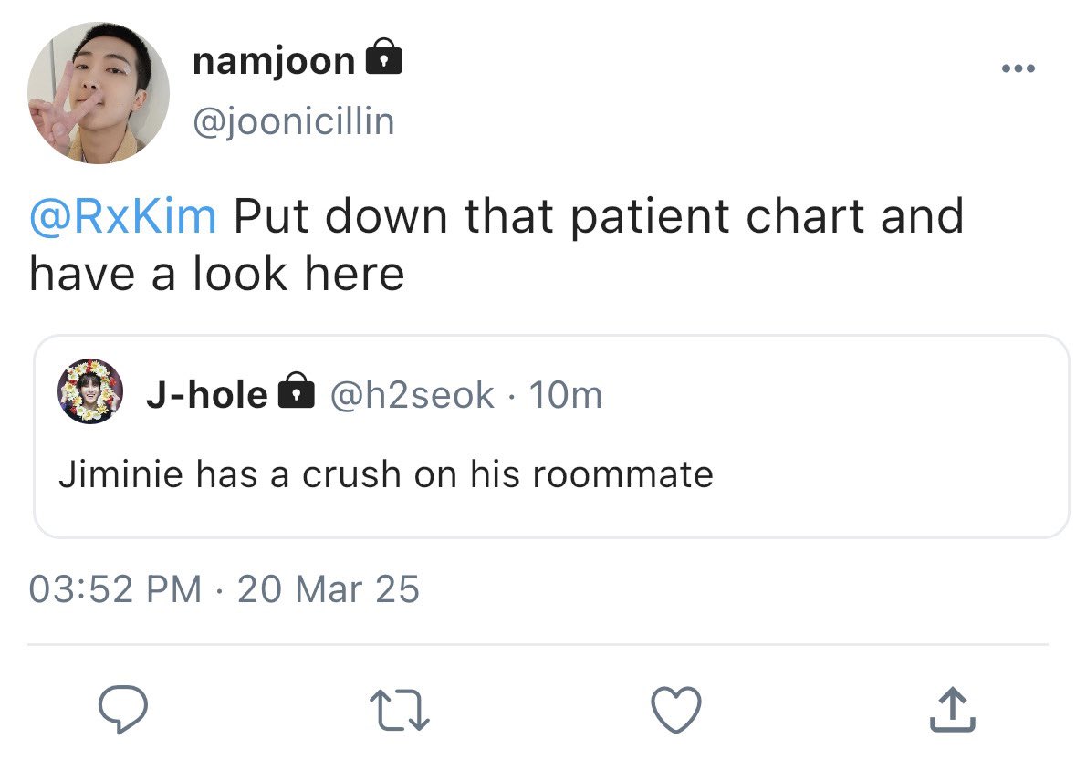Open quoted tweet about Jiminie's crush
1076x770 pixels.
[551, 436]
